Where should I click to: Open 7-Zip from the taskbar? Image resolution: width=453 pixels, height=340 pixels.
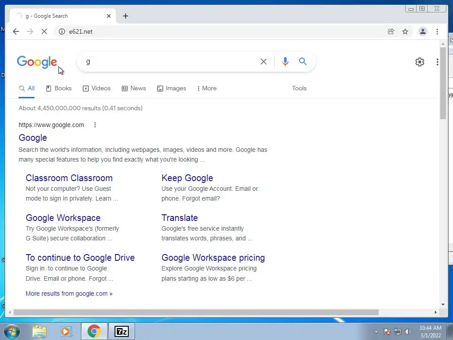pyautogui.click(x=122, y=331)
